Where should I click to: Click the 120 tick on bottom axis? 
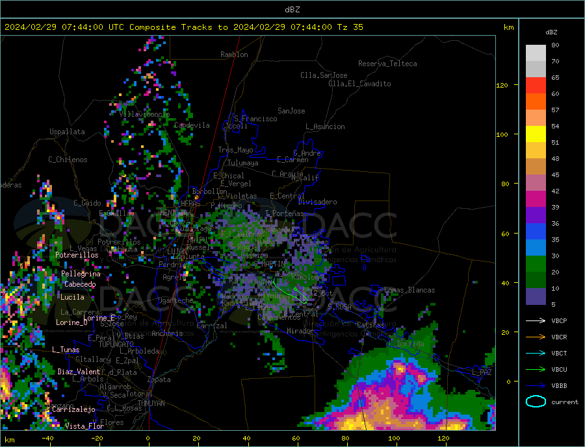443,439
